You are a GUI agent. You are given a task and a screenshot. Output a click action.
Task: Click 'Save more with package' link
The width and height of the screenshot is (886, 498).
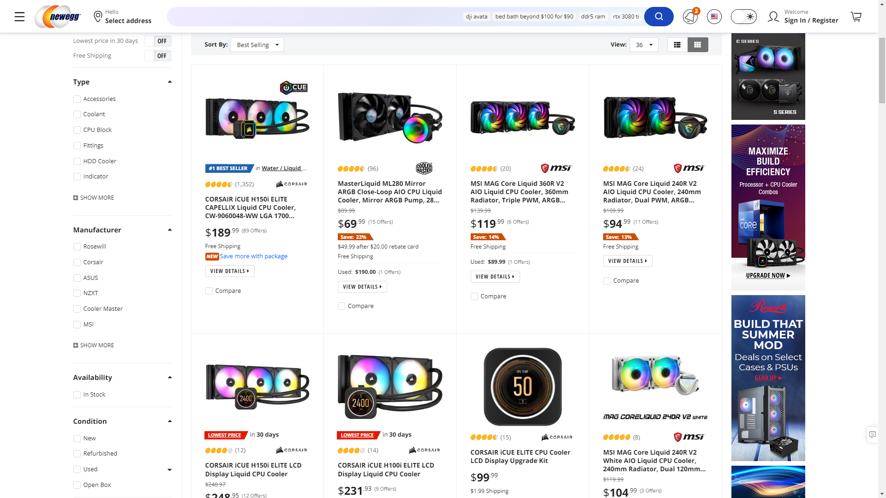(x=253, y=256)
